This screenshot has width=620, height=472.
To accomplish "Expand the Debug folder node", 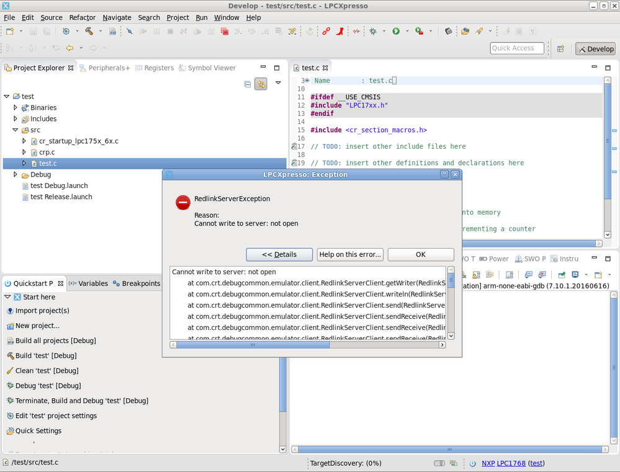I will tap(15, 174).
